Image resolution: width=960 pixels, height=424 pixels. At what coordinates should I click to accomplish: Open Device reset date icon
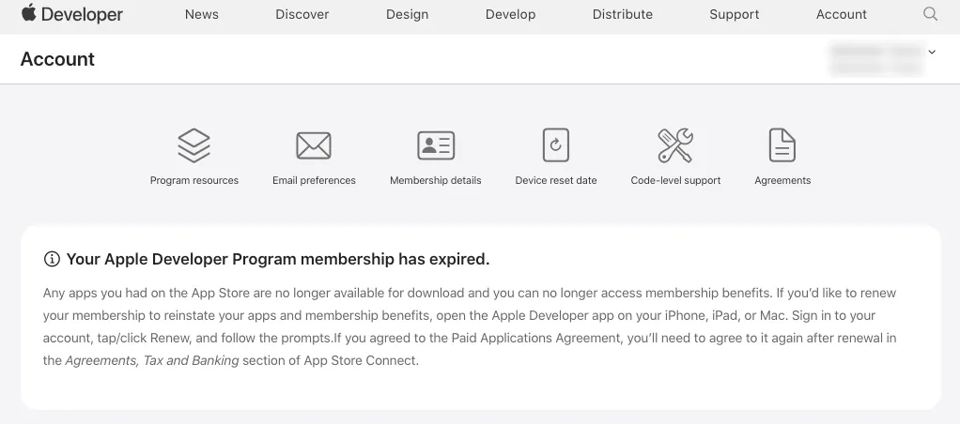click(556, 145)
